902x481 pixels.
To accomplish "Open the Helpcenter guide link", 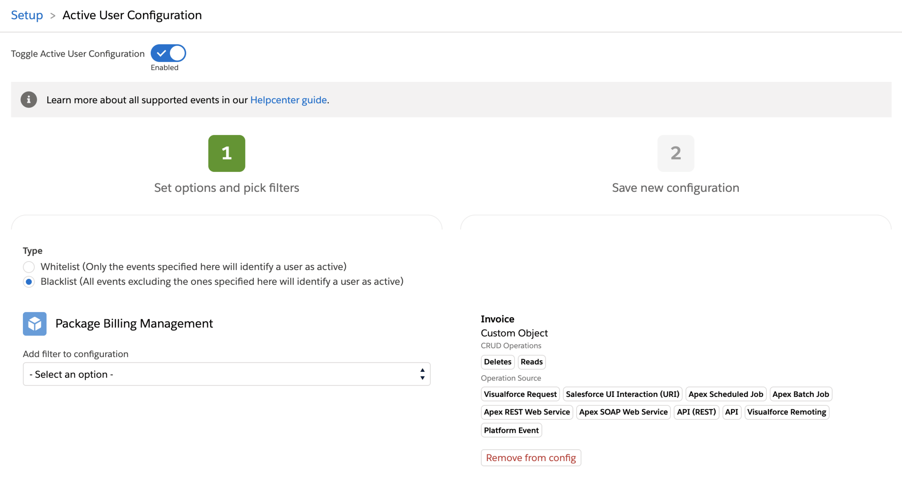I will coord(288,100).
